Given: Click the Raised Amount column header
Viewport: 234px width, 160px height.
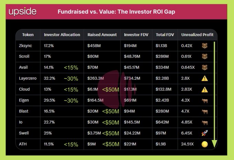Looking at the screenshot, I should (102, 35).
